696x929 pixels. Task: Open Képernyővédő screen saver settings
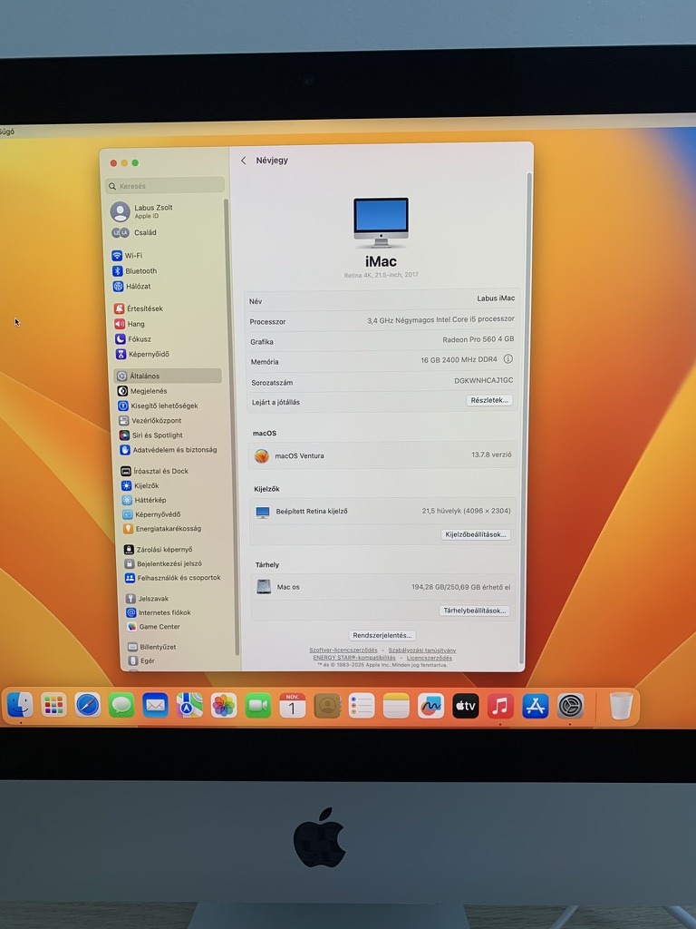[x=152, y=514]
